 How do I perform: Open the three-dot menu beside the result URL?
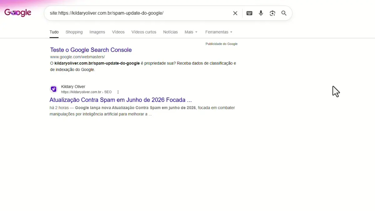118,92
